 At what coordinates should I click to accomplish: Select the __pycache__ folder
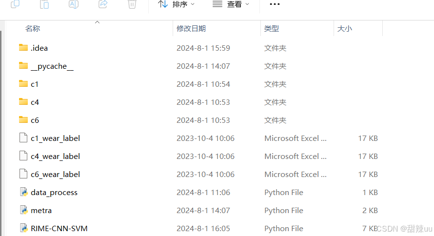pyautogui.click(x=46, y=66)
